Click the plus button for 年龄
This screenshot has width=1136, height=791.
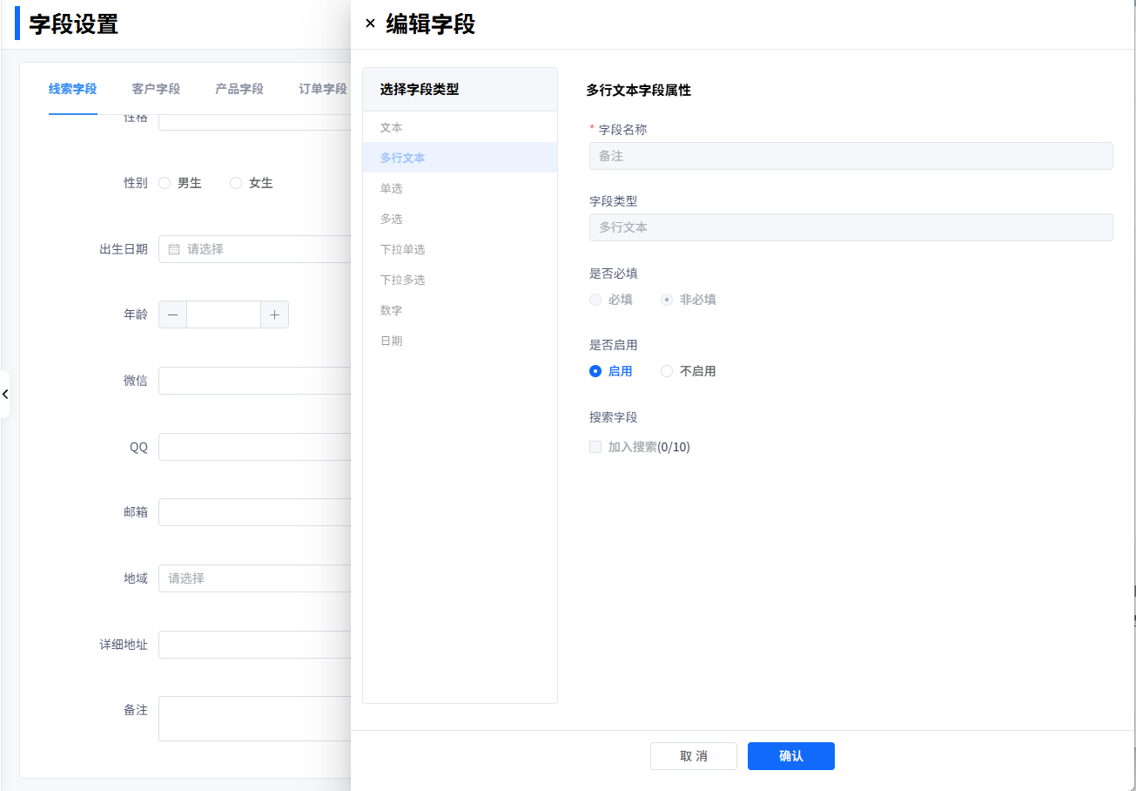(274, 315)
